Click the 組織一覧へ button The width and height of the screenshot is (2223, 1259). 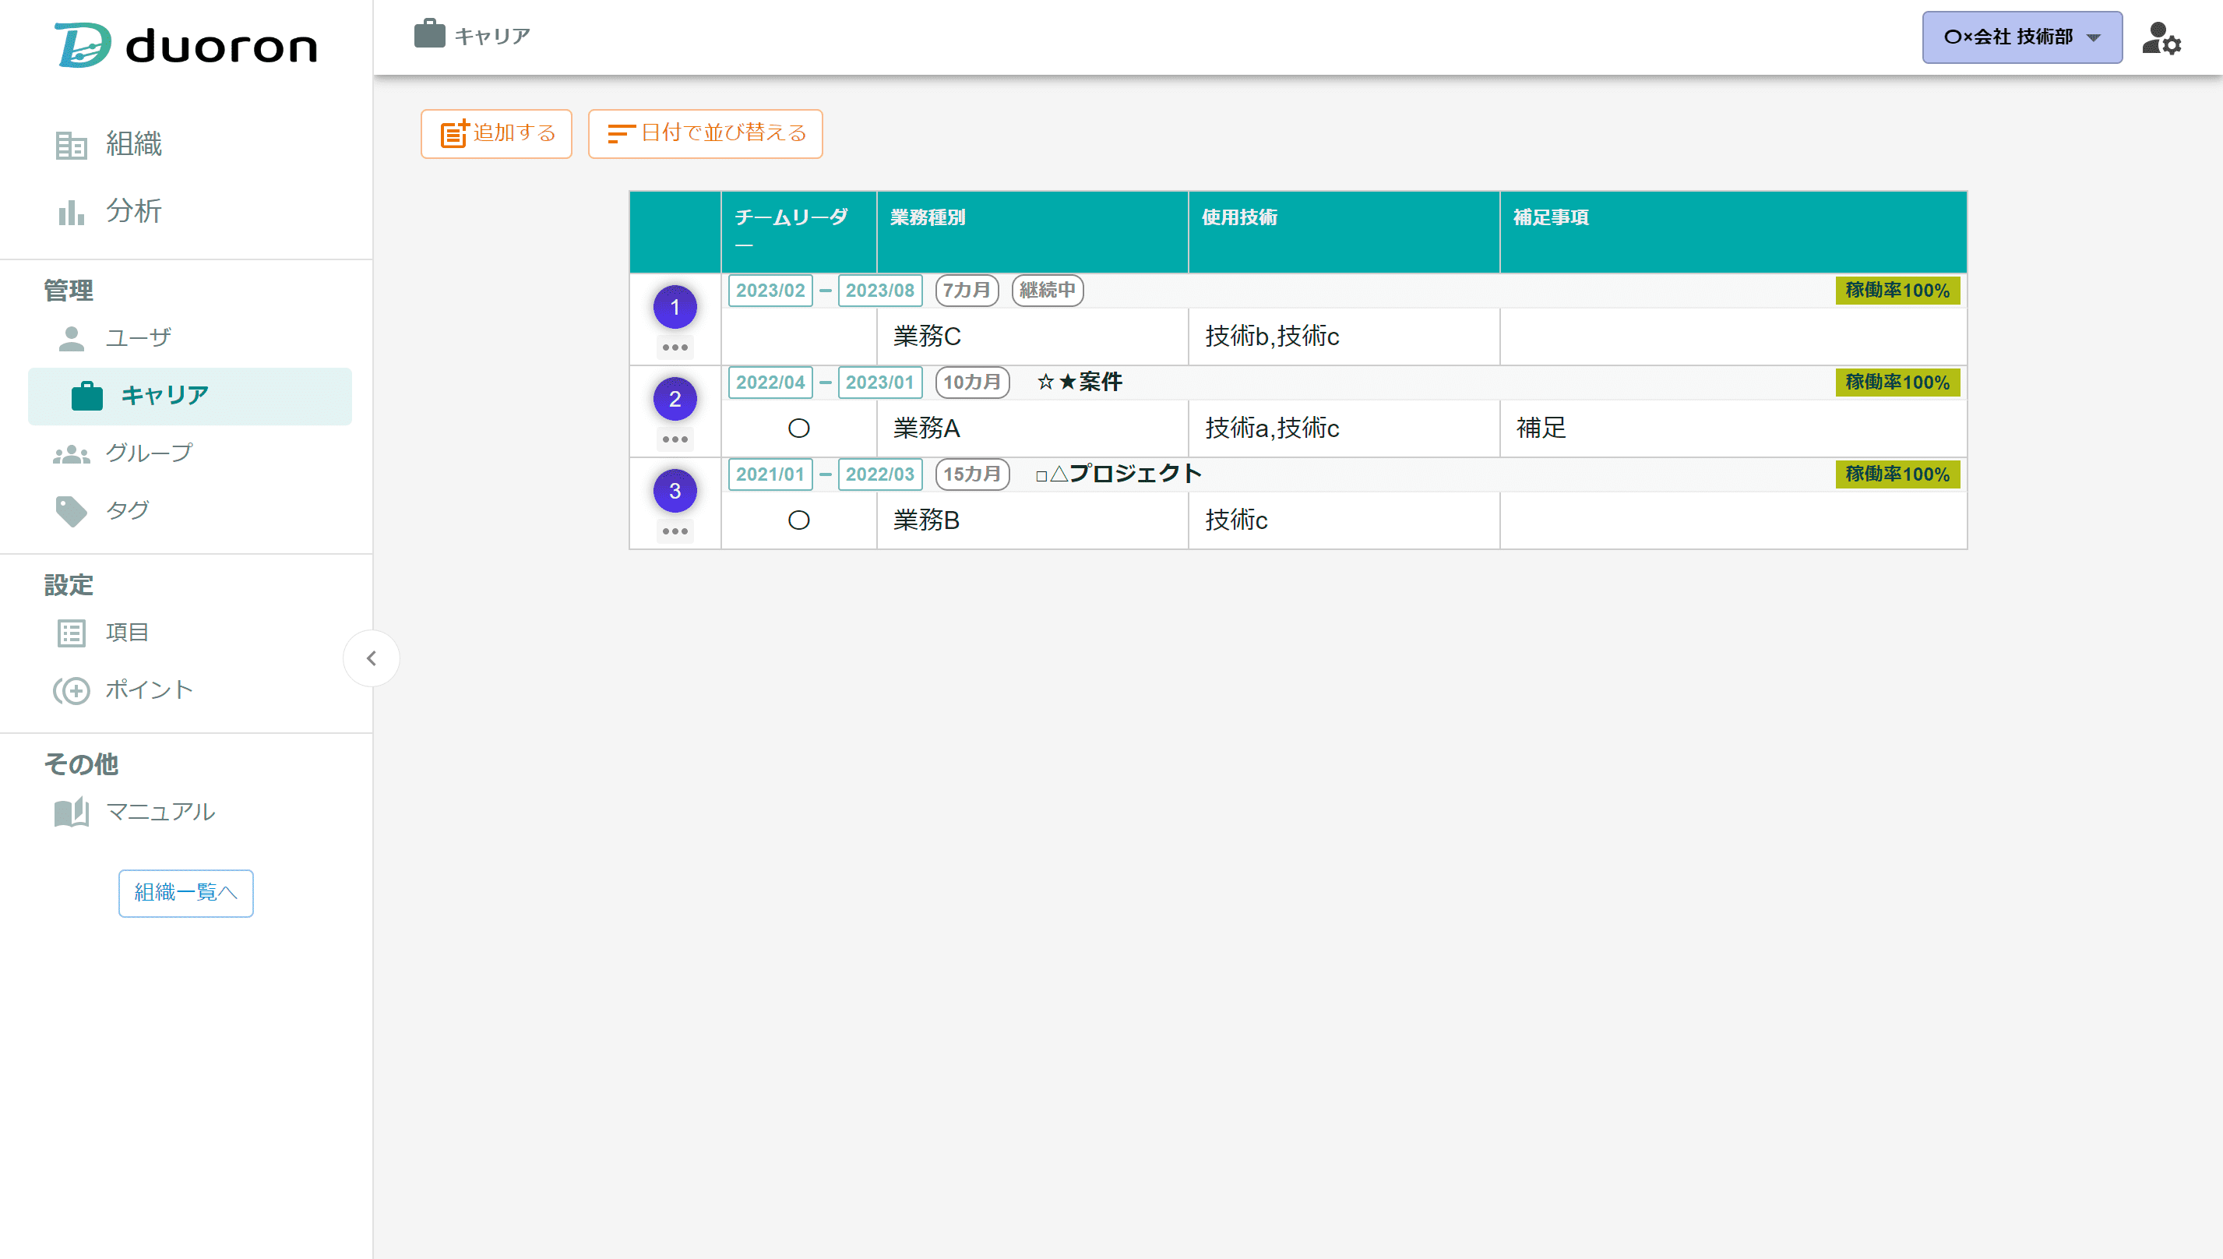pos(186,892)
